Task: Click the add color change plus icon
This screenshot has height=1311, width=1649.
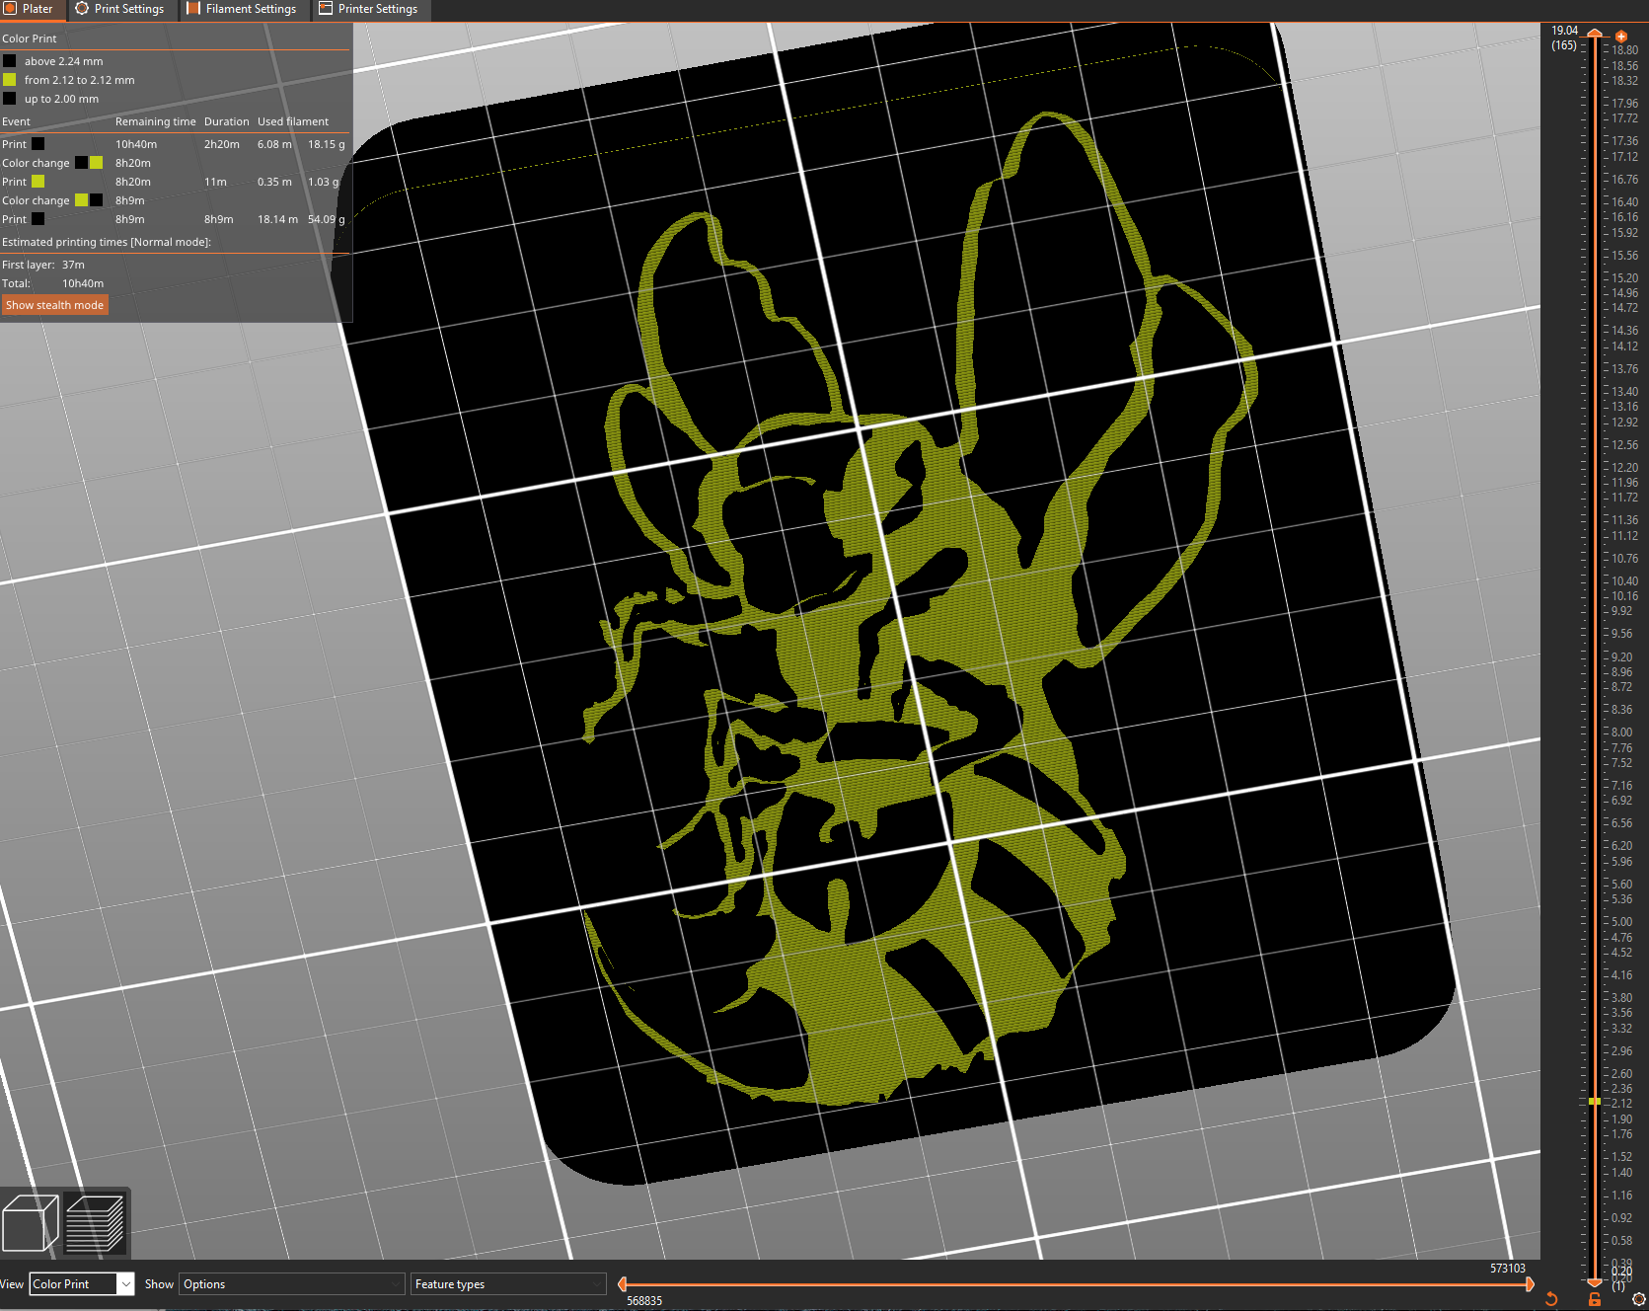Action: coord(1620,37)
